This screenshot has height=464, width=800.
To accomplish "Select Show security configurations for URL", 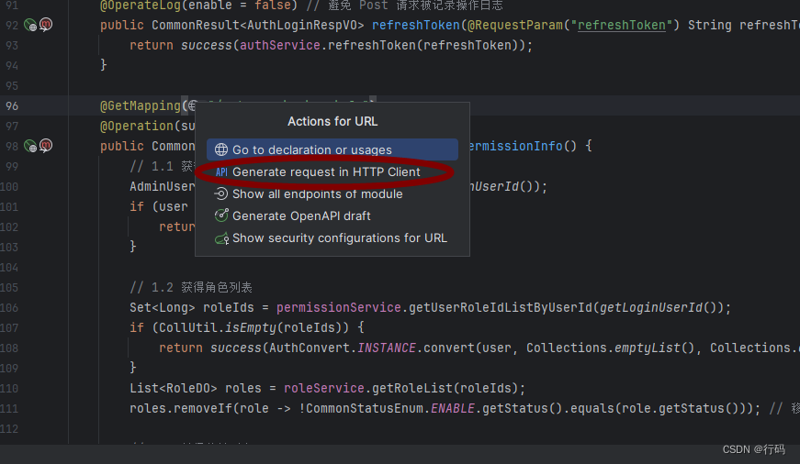I will (332, 238).
